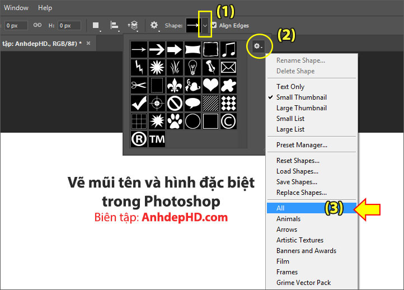Close the AnhdepHD document tab
Image resolution: width=404 pixels, height=290 pixels.
coord(88,43)
